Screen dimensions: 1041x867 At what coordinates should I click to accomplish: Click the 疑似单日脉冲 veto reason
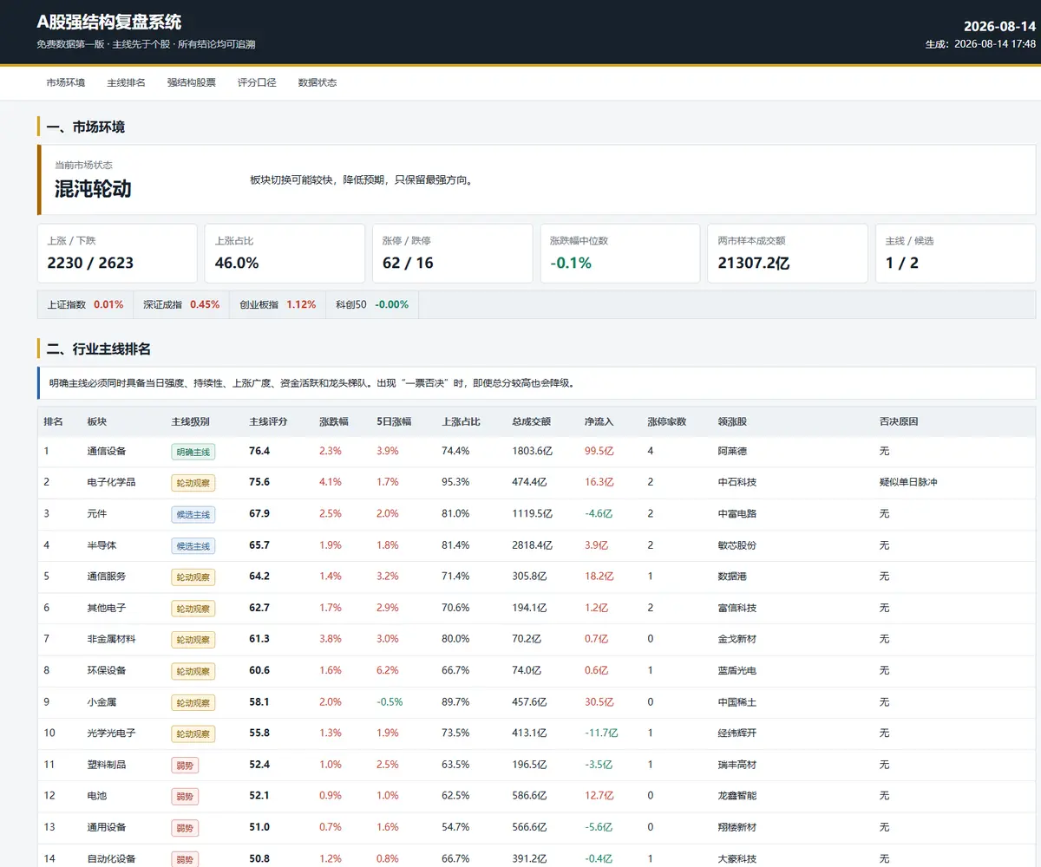coord(908,482)
